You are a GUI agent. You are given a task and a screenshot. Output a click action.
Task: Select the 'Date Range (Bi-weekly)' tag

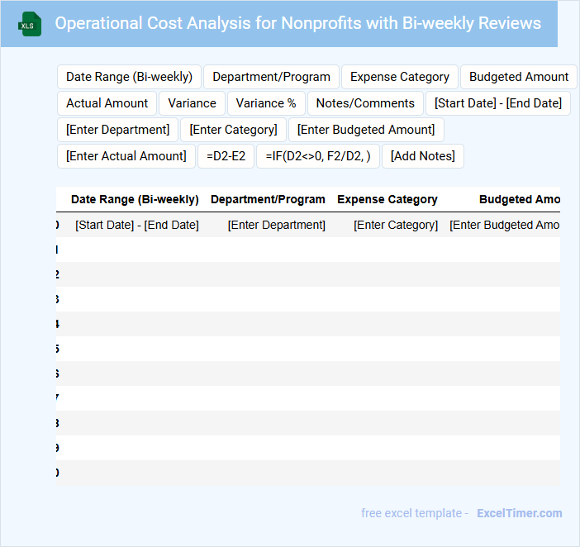pos(129,77)
